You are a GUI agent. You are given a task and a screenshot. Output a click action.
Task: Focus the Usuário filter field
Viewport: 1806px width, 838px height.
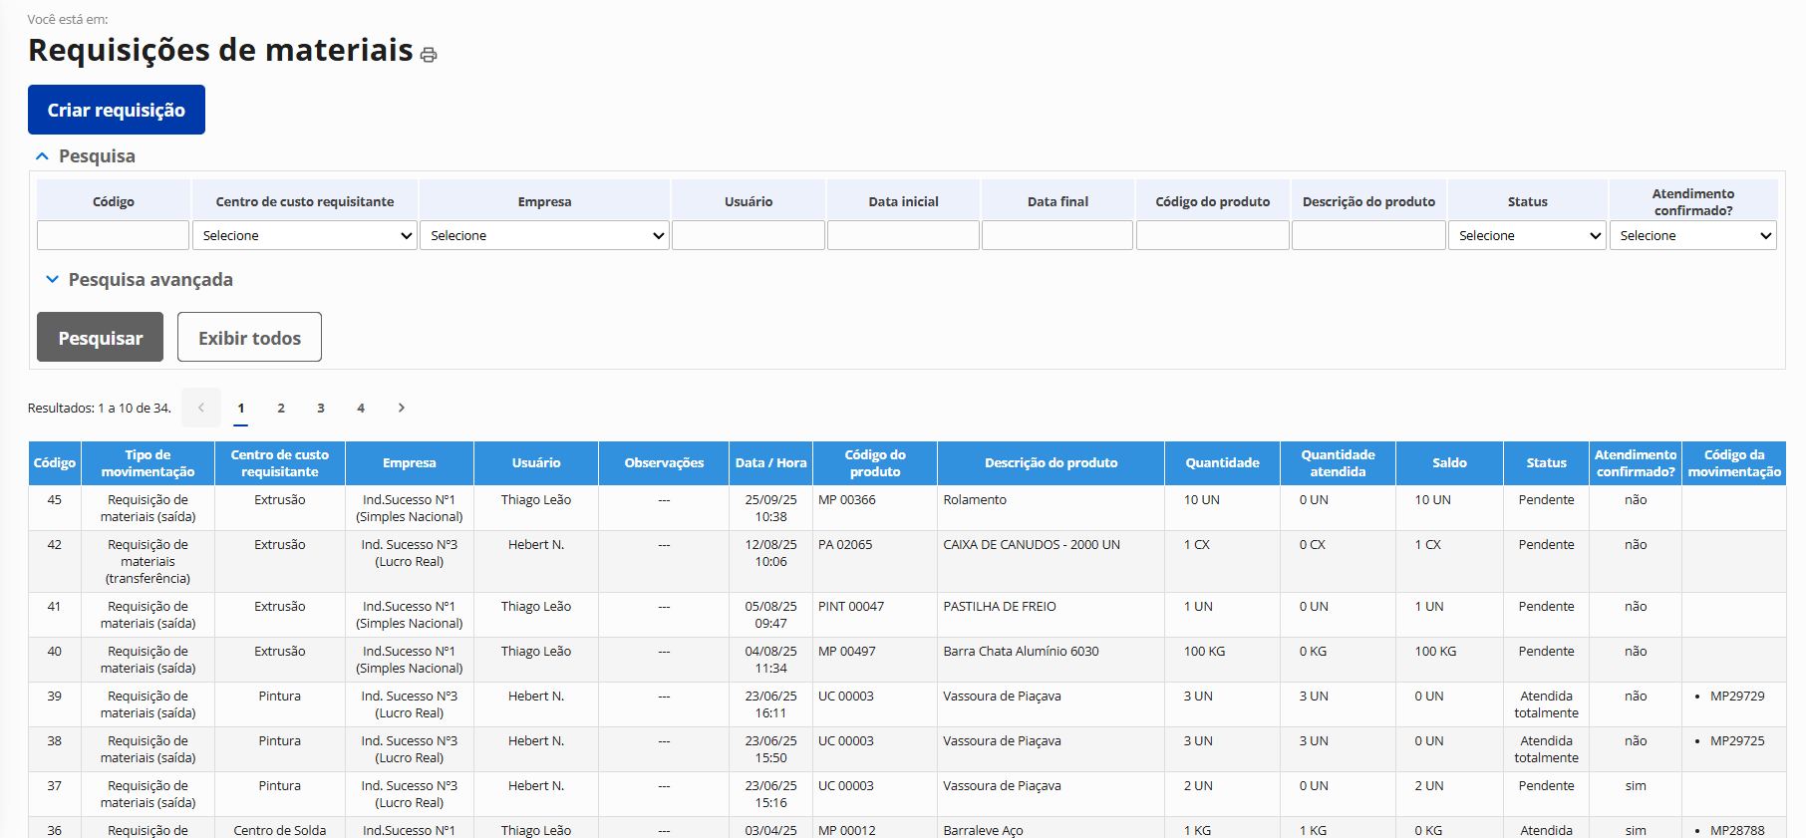pyautogui.click(x=748, y=236)
